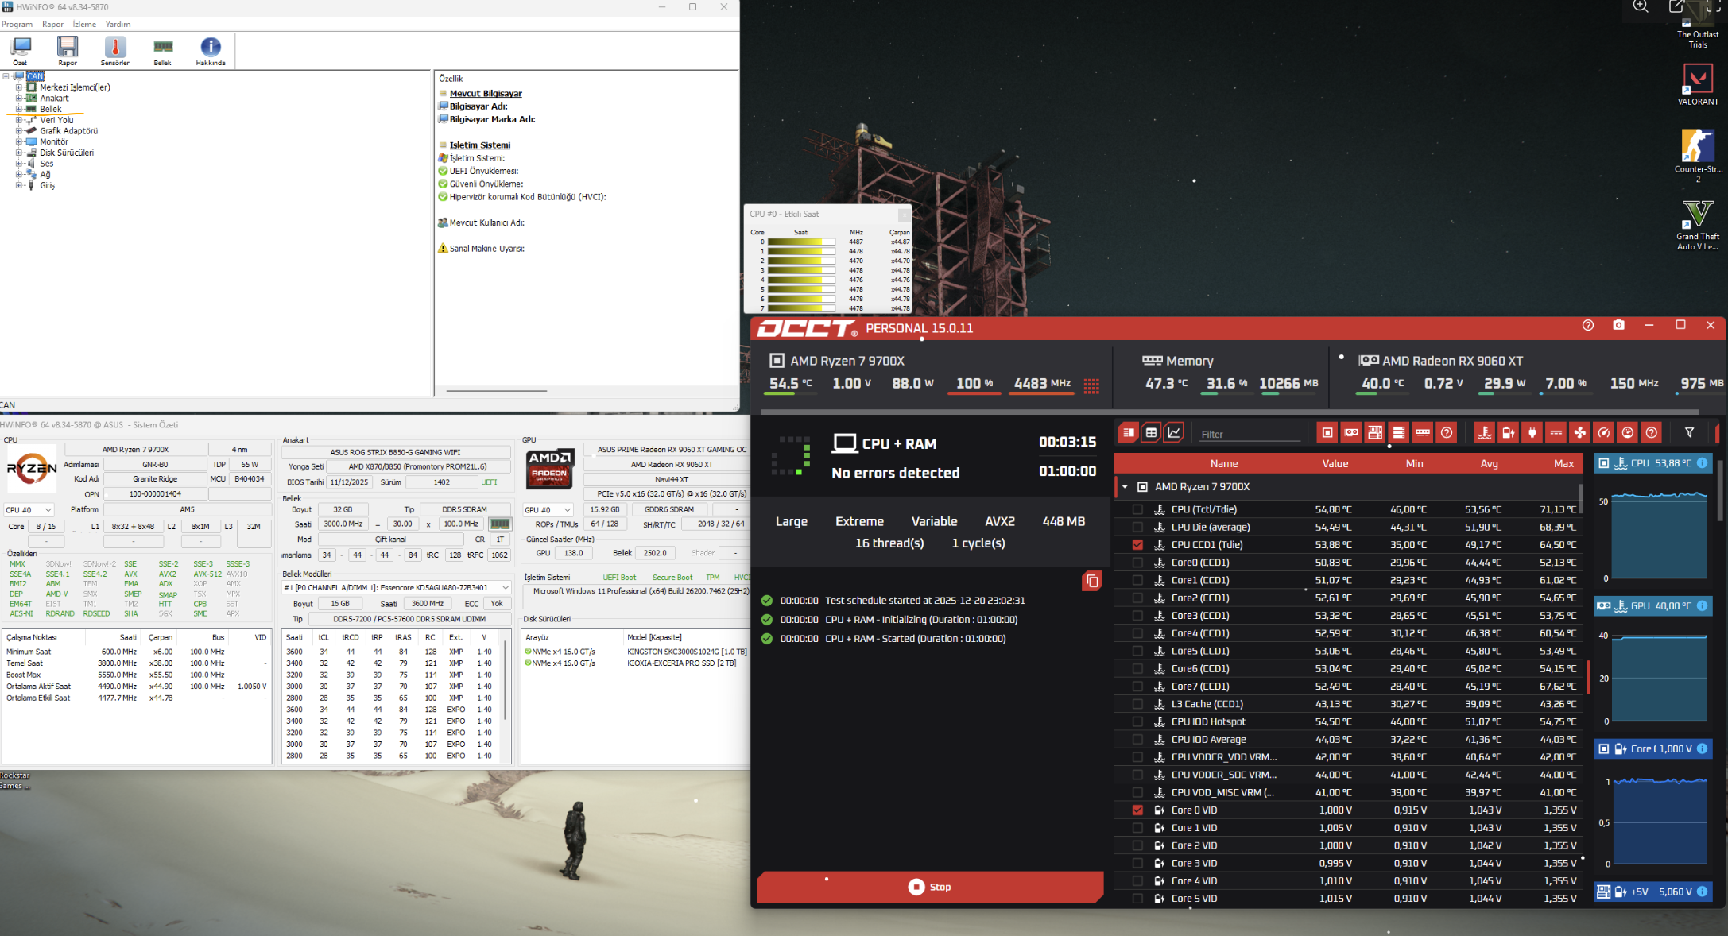This screenshot has height=936, width=1728.
Task: Expand the Merkezi İşlemci(ler) tree node
Action: 18,87
